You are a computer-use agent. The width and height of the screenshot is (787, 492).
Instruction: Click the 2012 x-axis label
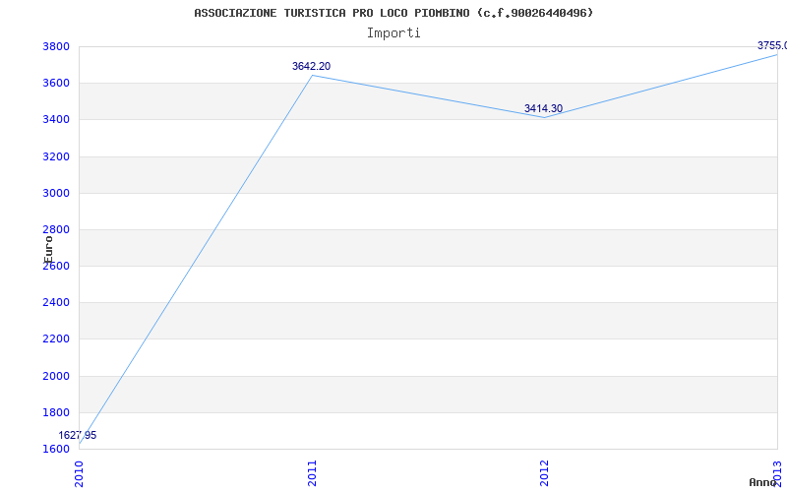tap(545, 473)
